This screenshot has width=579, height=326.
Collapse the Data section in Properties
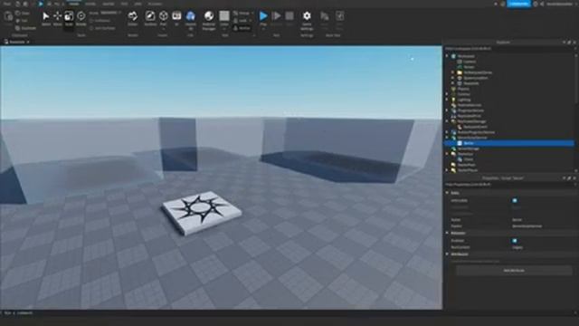pyautogui.click(x=447, y=193)
